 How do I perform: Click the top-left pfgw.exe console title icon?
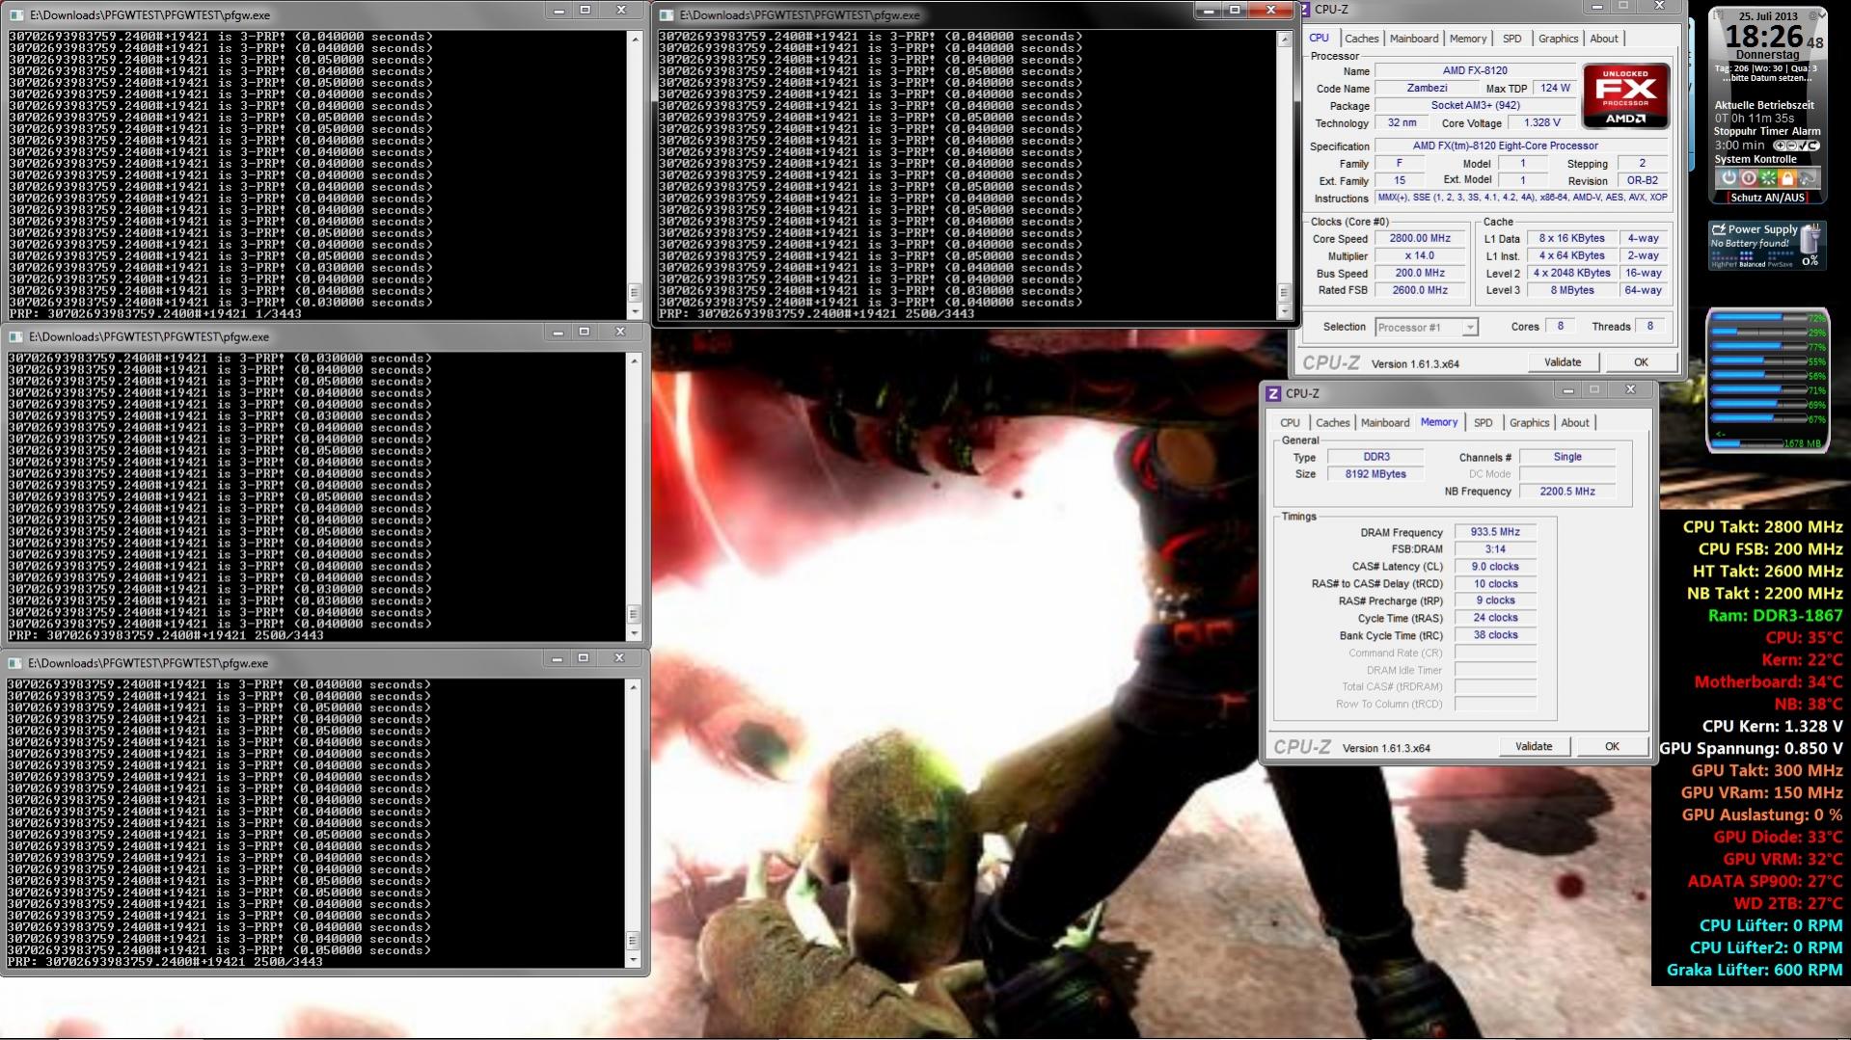15,15
